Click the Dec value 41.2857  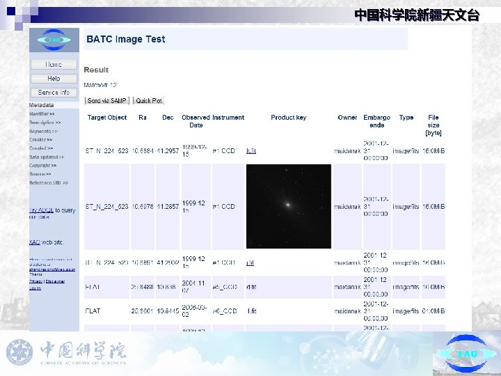coord(168,207)
